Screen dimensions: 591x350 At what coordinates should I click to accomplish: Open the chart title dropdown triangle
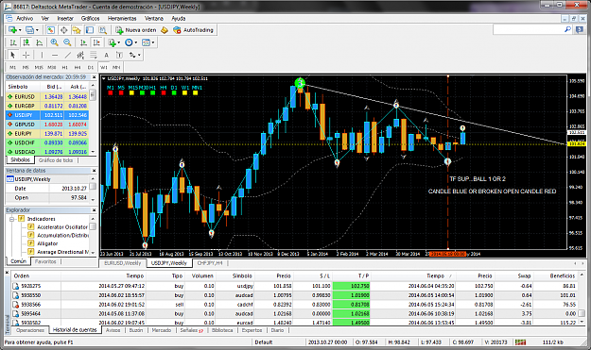(x=104, y=78)
